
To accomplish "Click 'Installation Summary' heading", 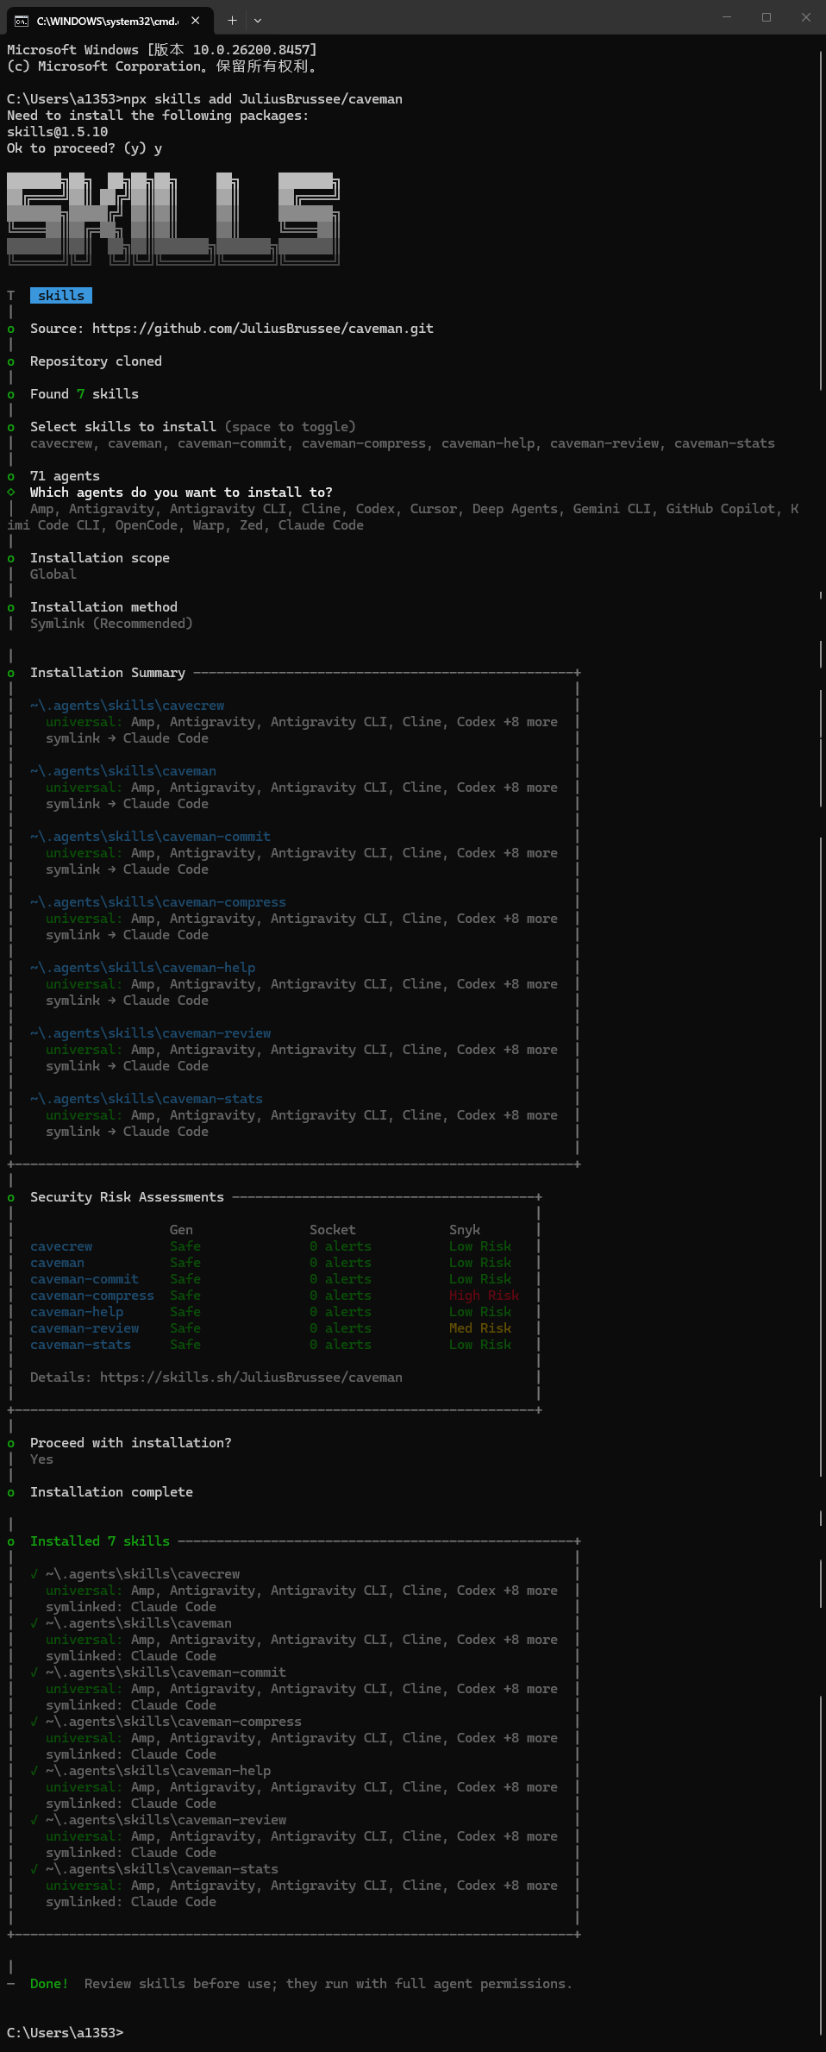I will click(x=108, y=673).
